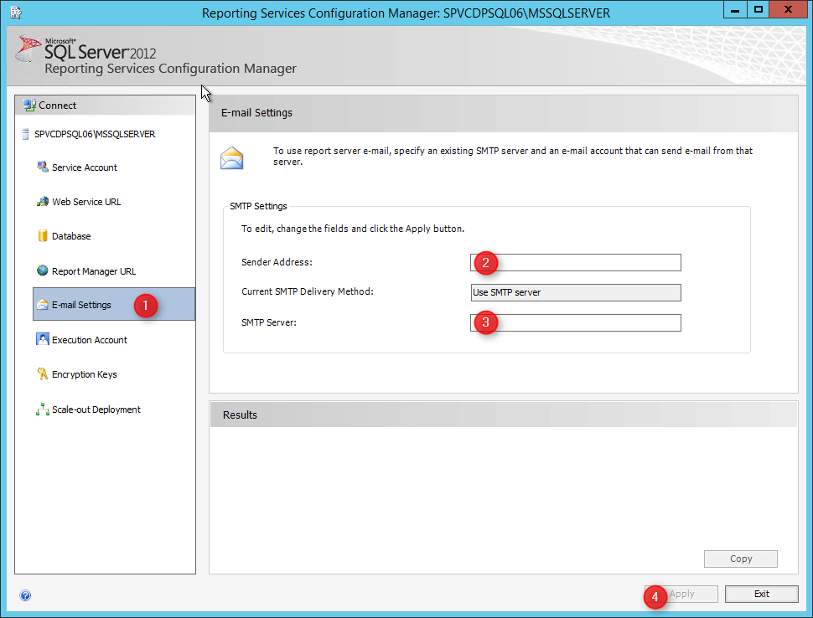
Task: Click the Report Manager URL globe icon
Action: point(43,270)
